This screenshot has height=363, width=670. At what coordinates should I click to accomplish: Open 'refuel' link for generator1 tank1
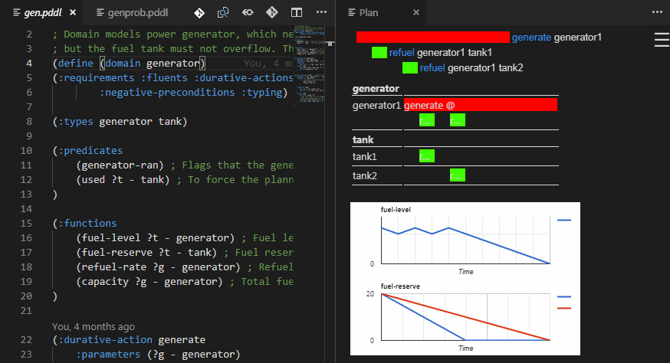(x=401, y=53)
